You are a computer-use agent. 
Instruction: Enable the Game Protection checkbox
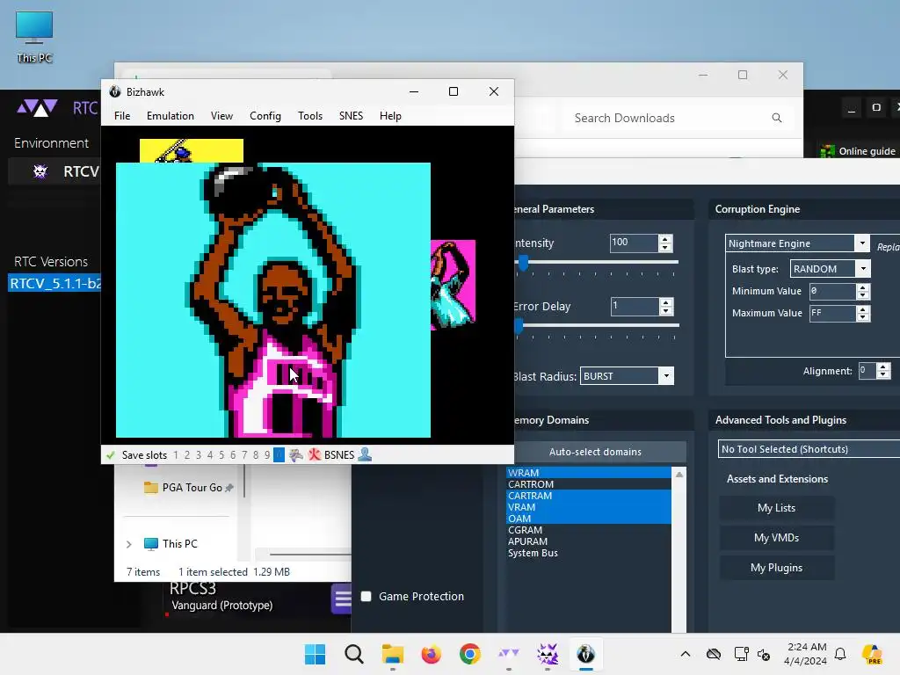point(367,597)
